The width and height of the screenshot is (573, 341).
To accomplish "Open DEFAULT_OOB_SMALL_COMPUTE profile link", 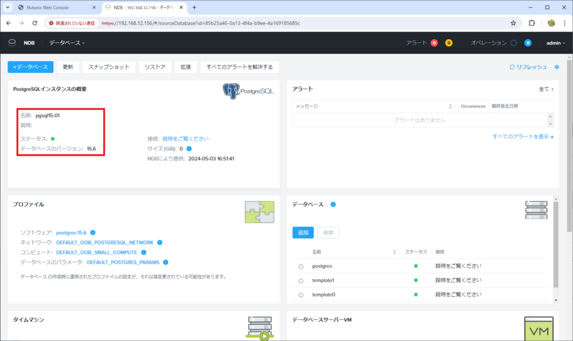I will 97,252.
